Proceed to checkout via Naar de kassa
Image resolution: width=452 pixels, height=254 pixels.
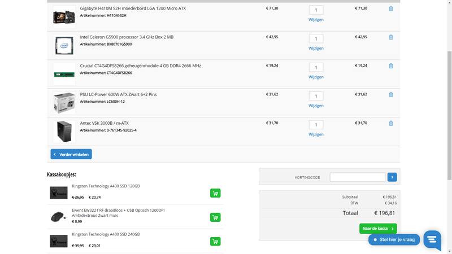(378, 229)
